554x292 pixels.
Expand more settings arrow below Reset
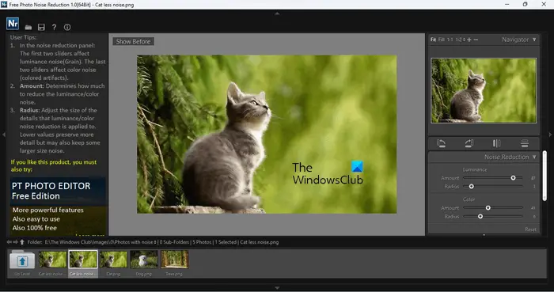click(x=484, y=235)
